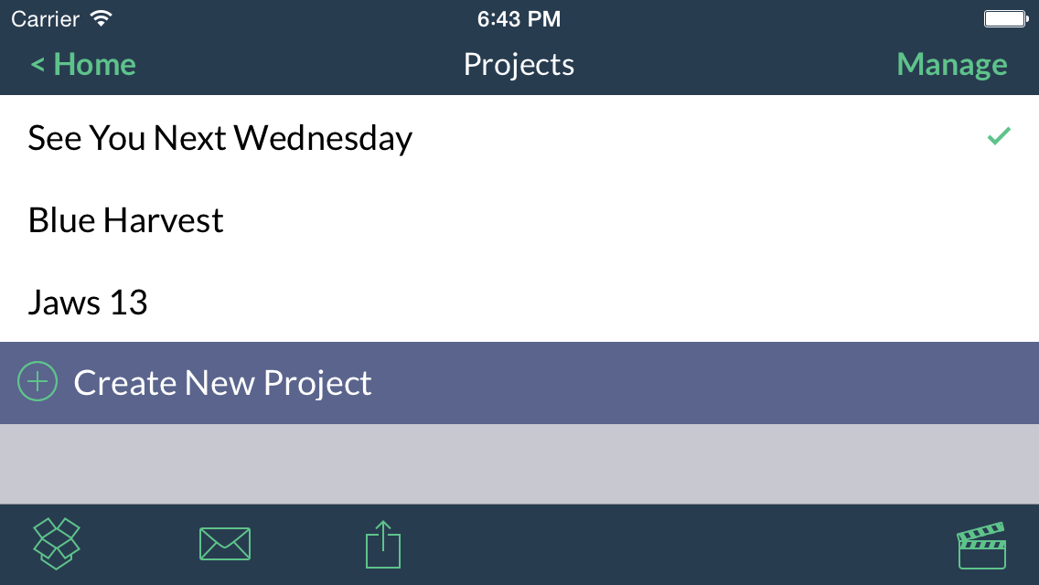Tap the battery indicator icon
The width and height of the screenshot is (1039, 585).
click(x=1006, y=18)
